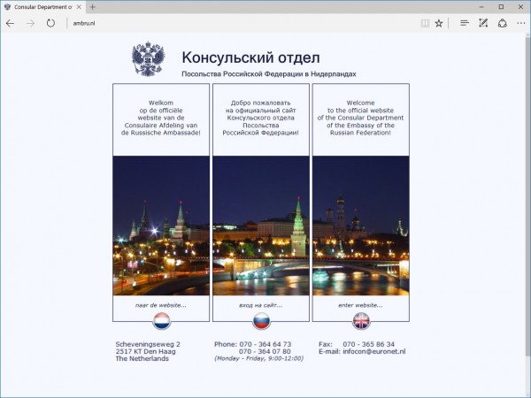The width and height of the screenshot is (531, 398).
Task: Close the Consular Department tab
Action: pos(81,6)
